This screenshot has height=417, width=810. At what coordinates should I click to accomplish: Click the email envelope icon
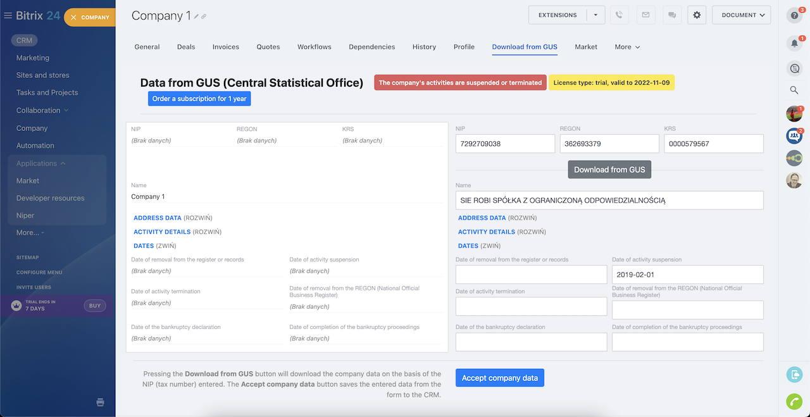645,15
